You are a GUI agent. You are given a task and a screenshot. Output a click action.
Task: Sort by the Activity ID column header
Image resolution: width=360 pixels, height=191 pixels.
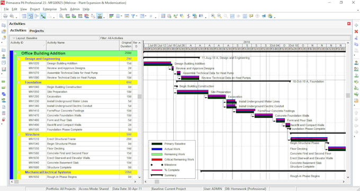[28, 45]
